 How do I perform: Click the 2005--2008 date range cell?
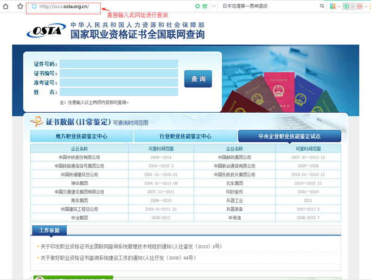coord(308,166)
